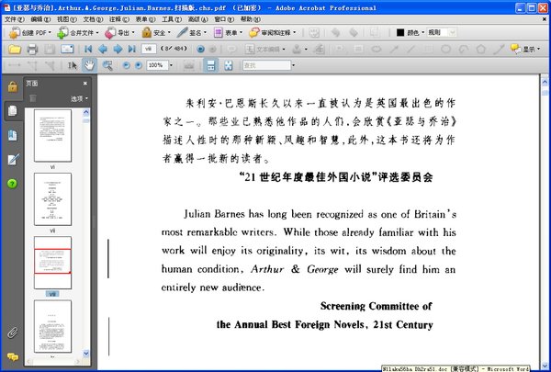Toggle scrolling page display mode
551x372 pixels.
(211, 65)
